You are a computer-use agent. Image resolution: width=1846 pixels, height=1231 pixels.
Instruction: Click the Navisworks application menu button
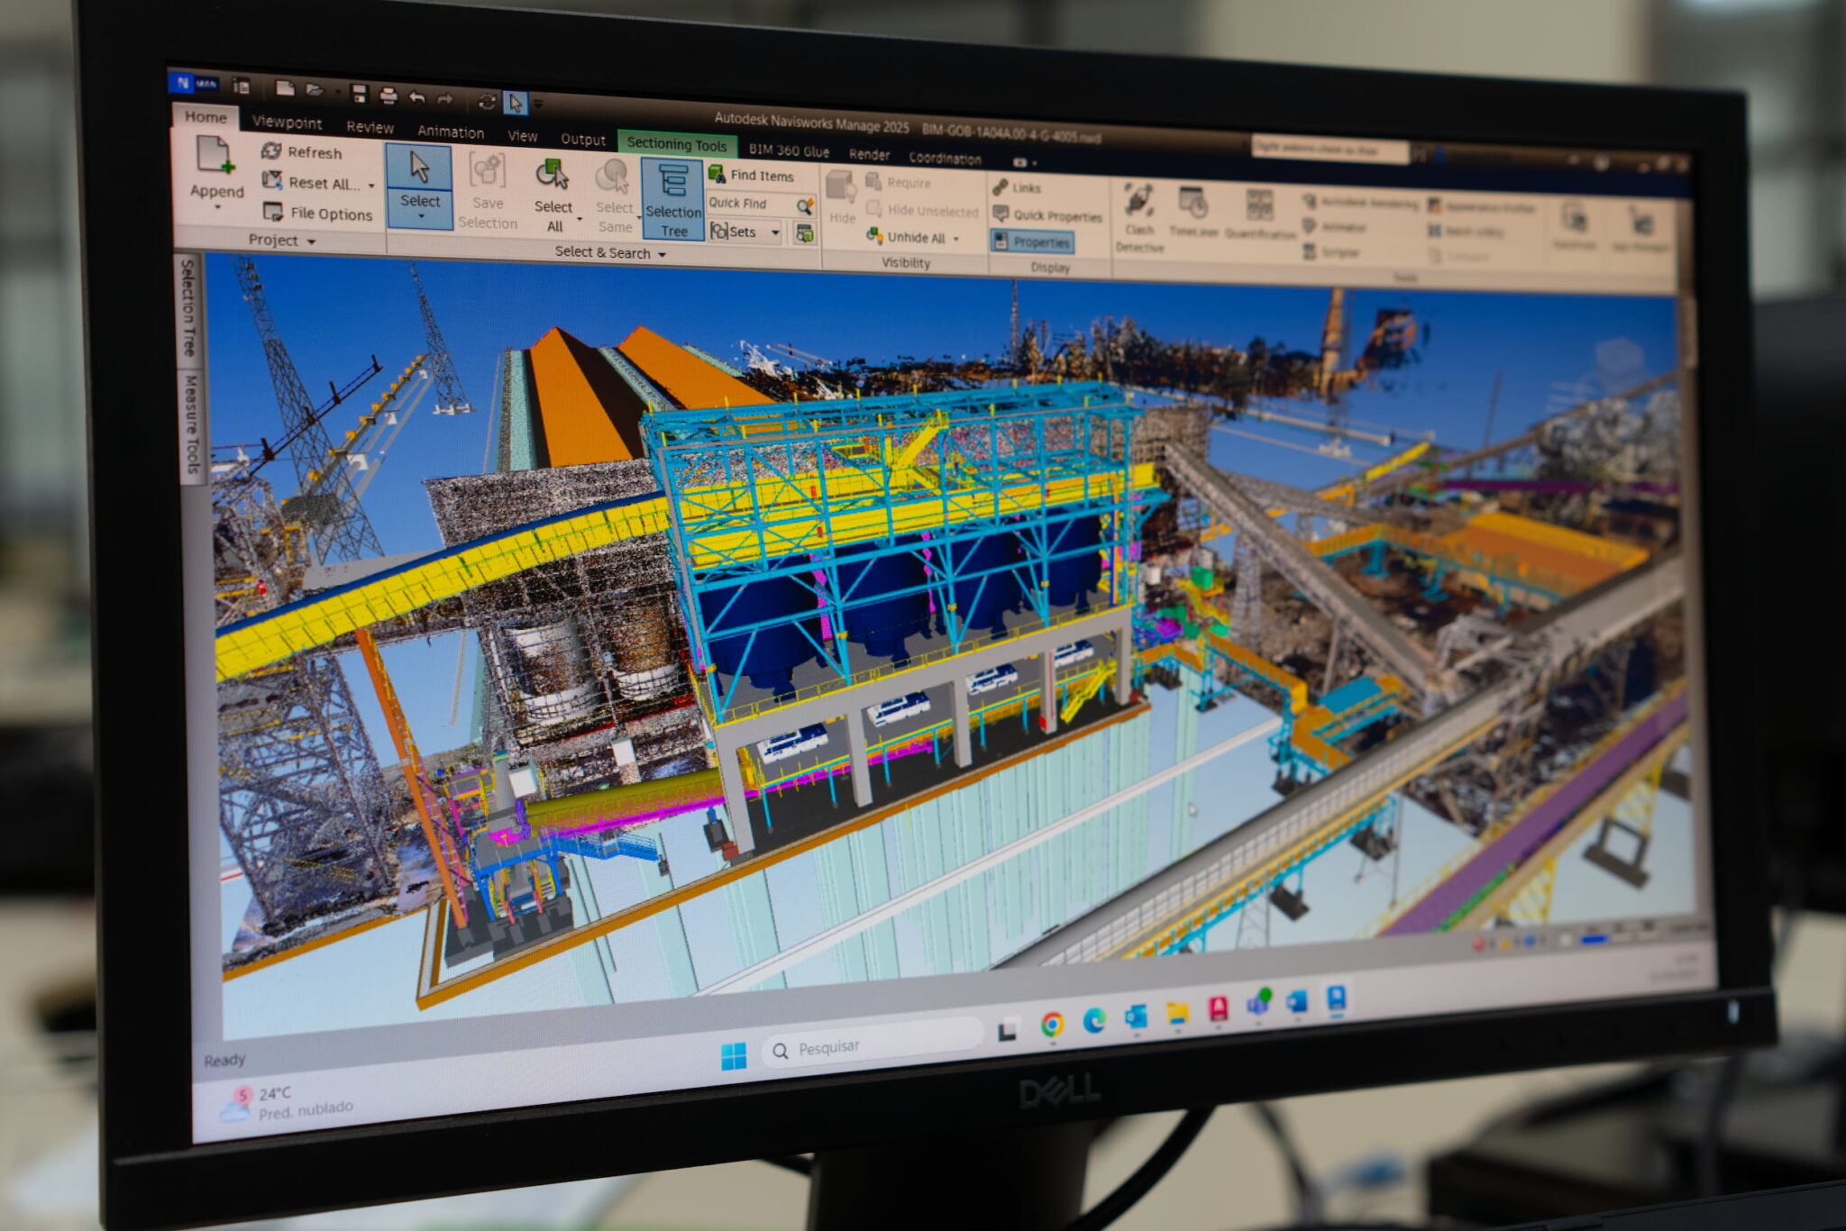coord(194,83)
